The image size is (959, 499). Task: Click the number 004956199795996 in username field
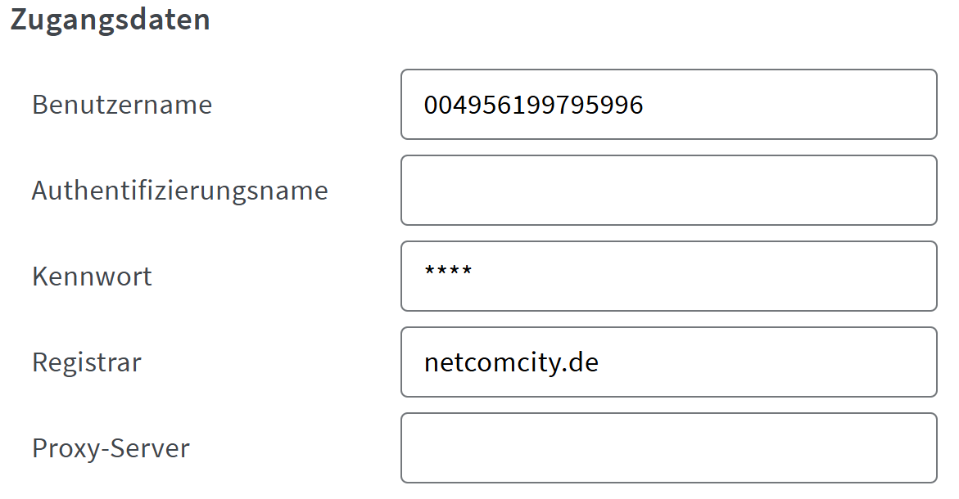pyautogui.click(x=533, y=105)
